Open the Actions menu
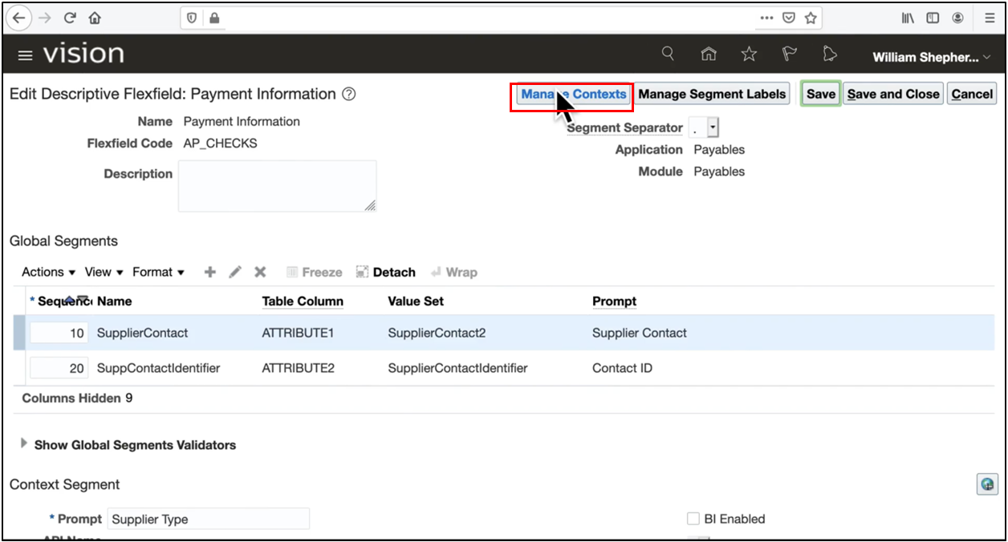 (48, 272)
